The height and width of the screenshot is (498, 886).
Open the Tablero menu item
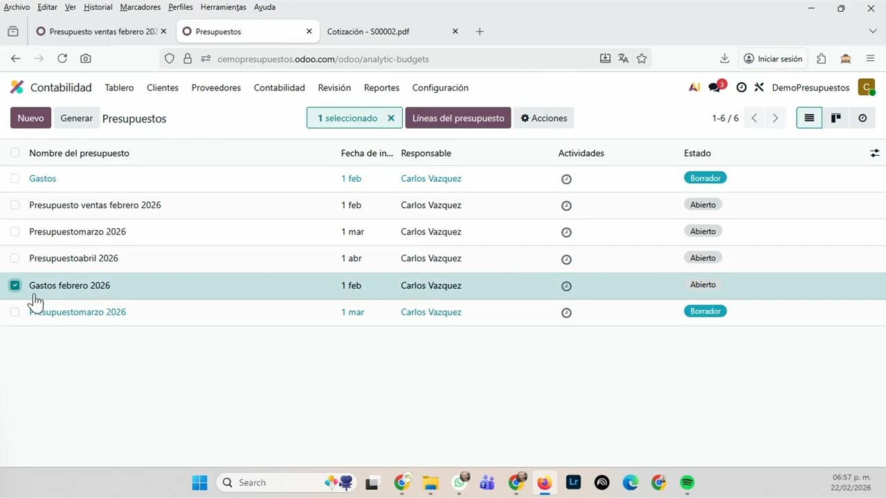[119, 88]
